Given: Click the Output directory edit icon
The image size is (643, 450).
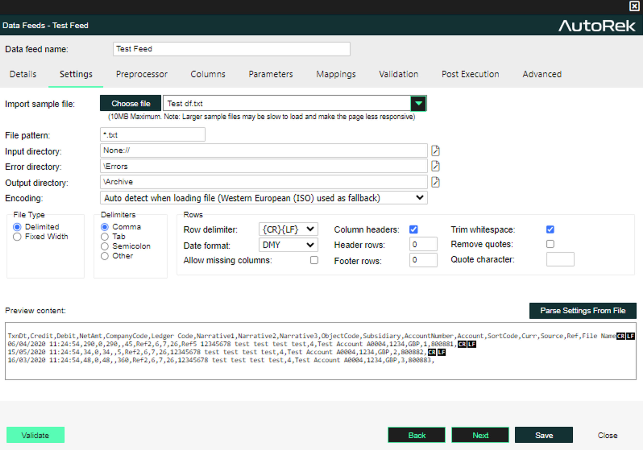Looking at the screenshot, I should pyautogui.click(x=435, y=182).
